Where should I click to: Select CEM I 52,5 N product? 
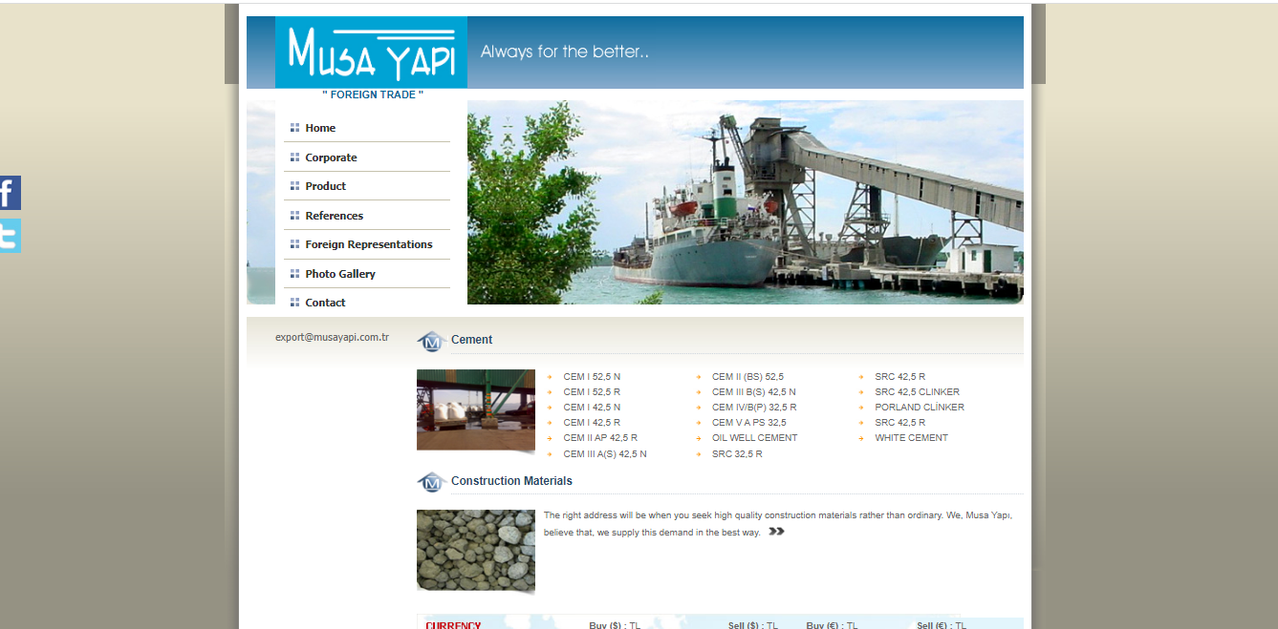pyautogui.click(x=591, y=377)
